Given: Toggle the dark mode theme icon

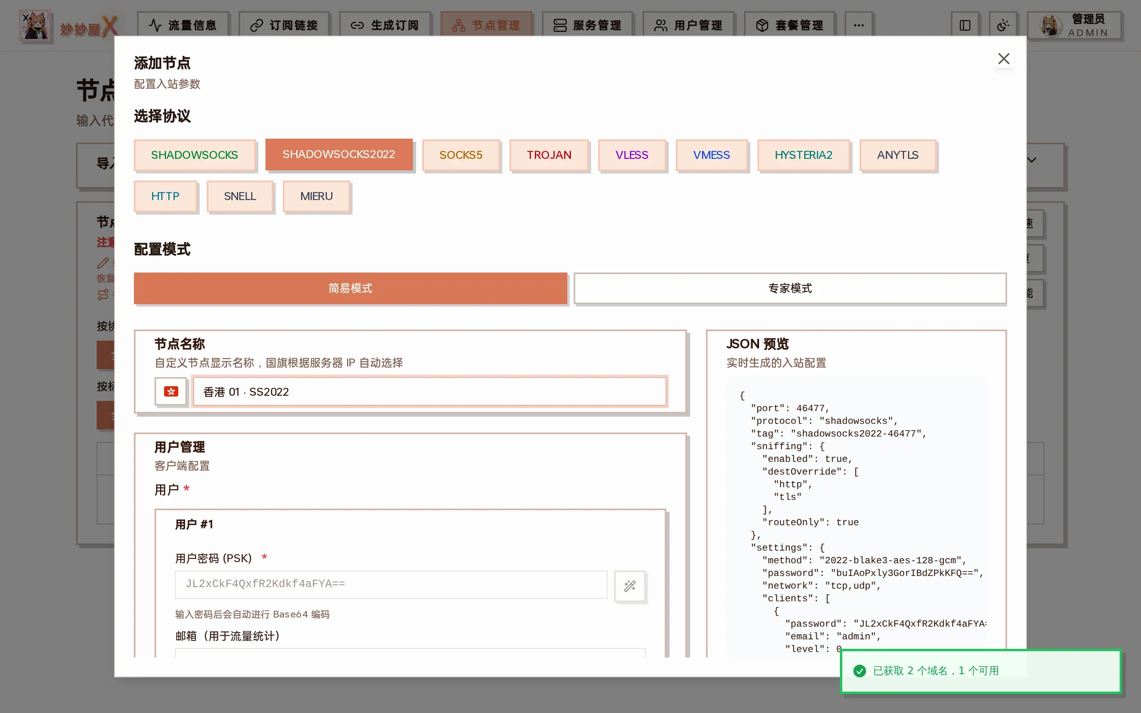Looking at the screenshot, I should pyautogui.click(x=1003, y=25).
